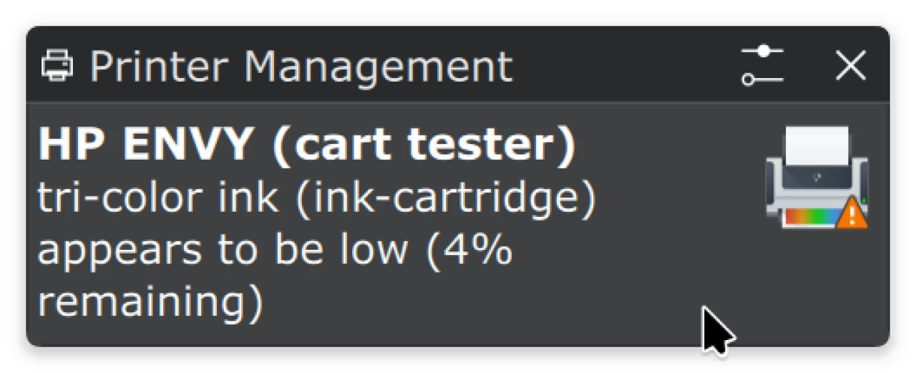916x373 pixels.
Task: Click lower slider knob of configure icon
Action: click(x=749, y=80)
